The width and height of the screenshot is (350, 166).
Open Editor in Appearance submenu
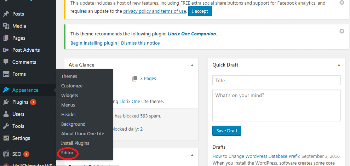[x=67, y=153]
